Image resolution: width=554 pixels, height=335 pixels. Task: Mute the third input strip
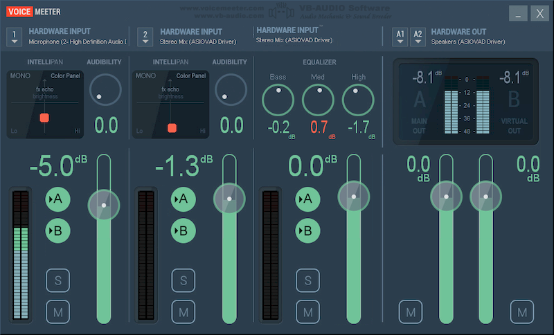click(307, 312)
